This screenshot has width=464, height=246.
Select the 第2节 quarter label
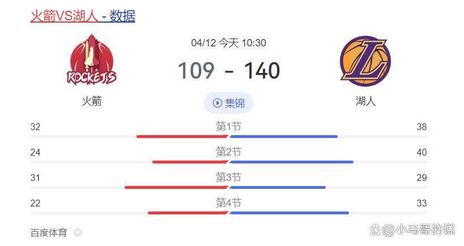coord(228,152)
